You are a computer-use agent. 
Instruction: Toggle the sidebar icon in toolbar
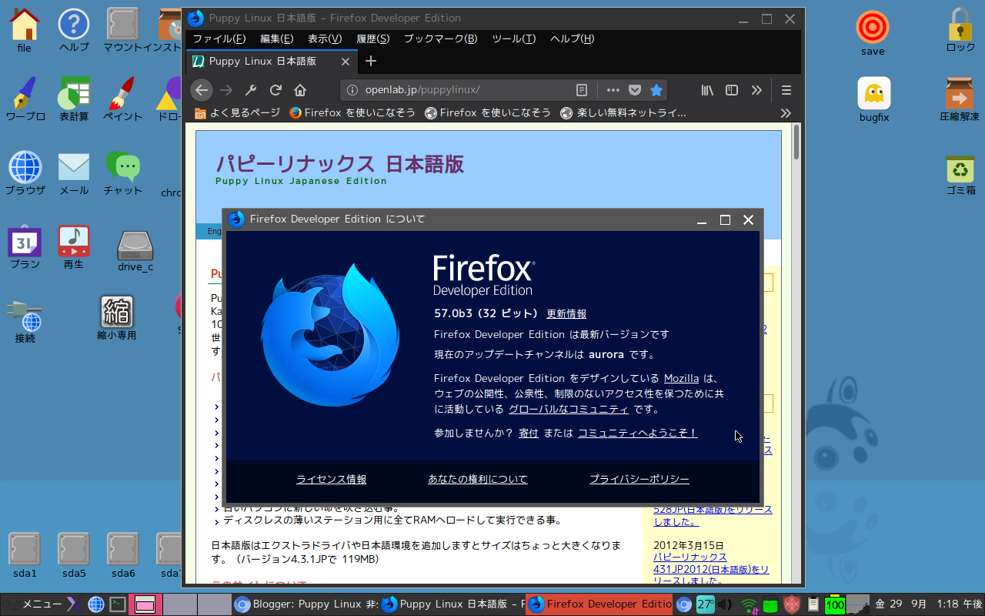click(x=732, y=90)
